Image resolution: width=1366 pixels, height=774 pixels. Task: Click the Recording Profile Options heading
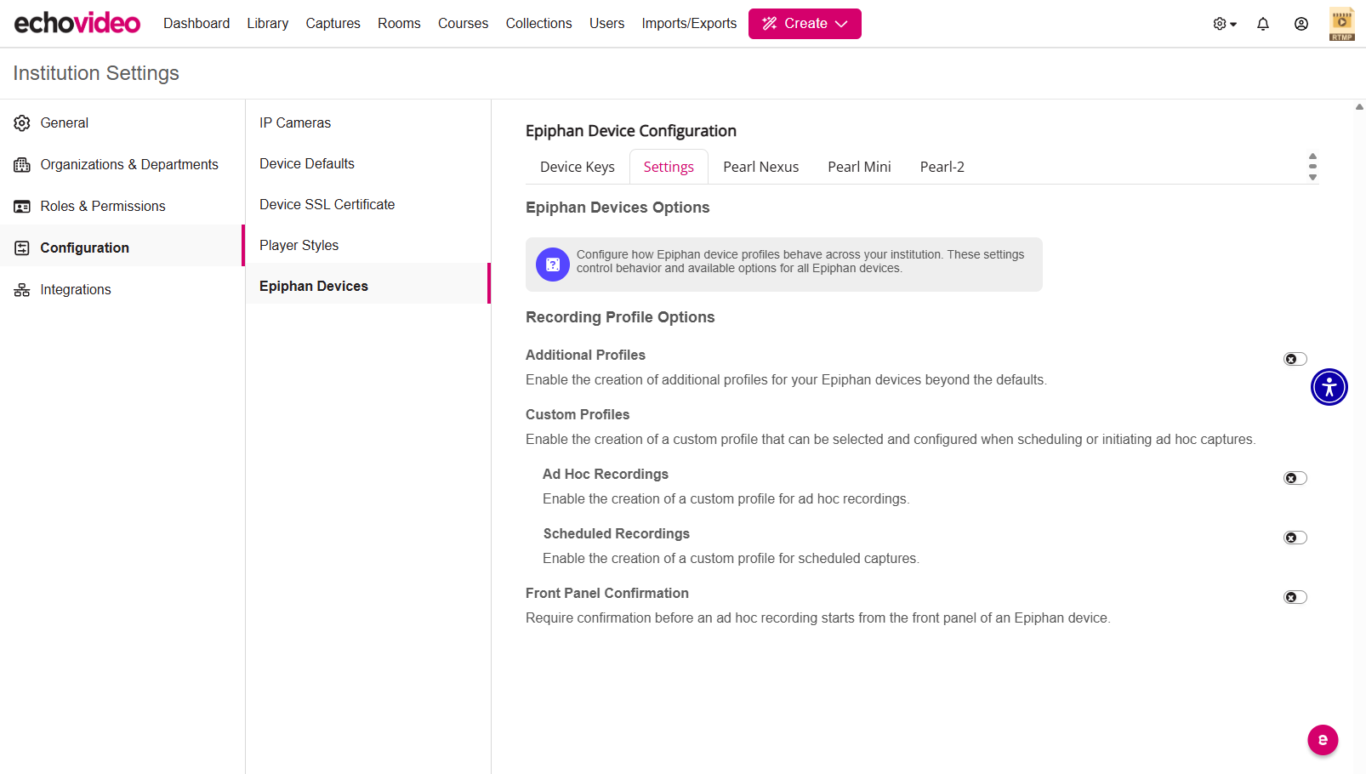tap(620, 317)
